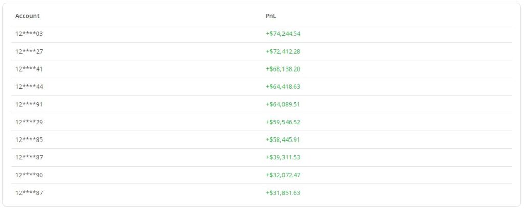
Task: Open account 12****41 entry
Action: pos(29,69)
